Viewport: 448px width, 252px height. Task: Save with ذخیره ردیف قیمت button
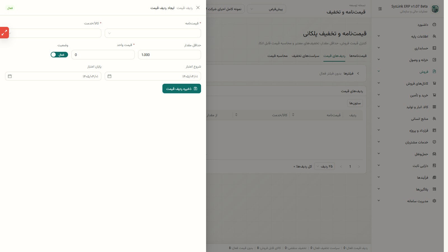[182, 88]
